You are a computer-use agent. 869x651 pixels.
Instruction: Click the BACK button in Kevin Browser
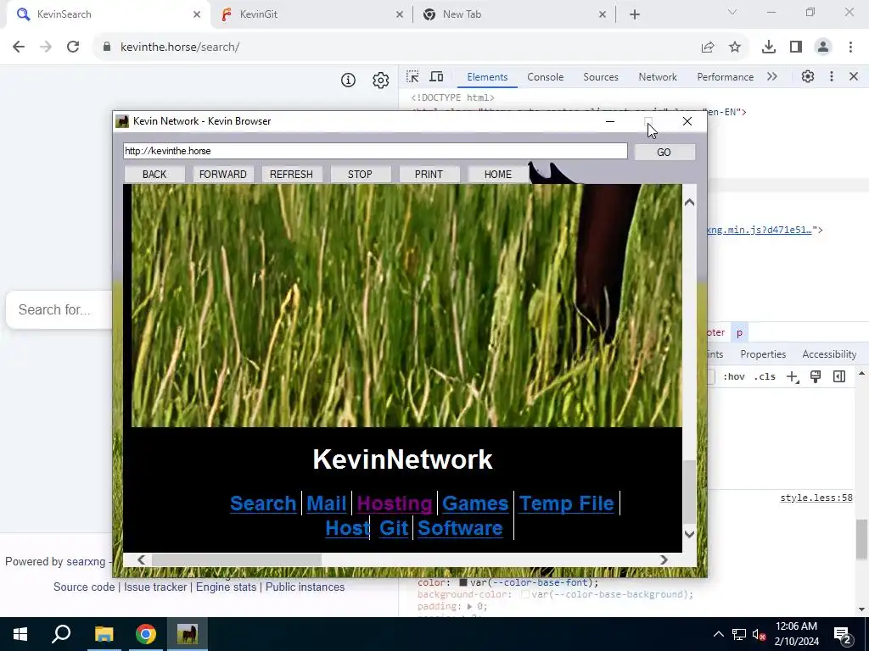[x=154, y=175]
